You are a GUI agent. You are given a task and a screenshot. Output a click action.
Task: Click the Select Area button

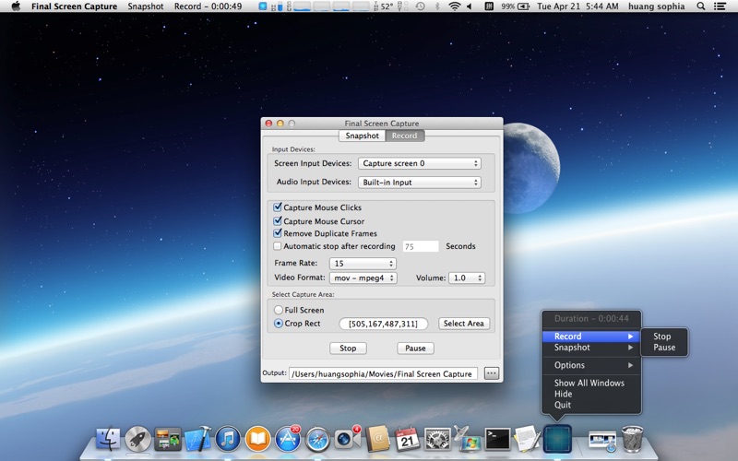coord(464,324)
